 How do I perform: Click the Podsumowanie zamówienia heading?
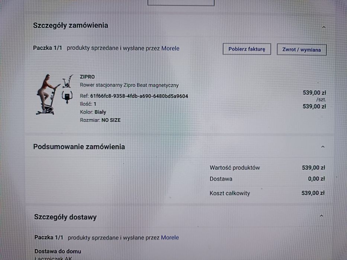coord(79,147)
